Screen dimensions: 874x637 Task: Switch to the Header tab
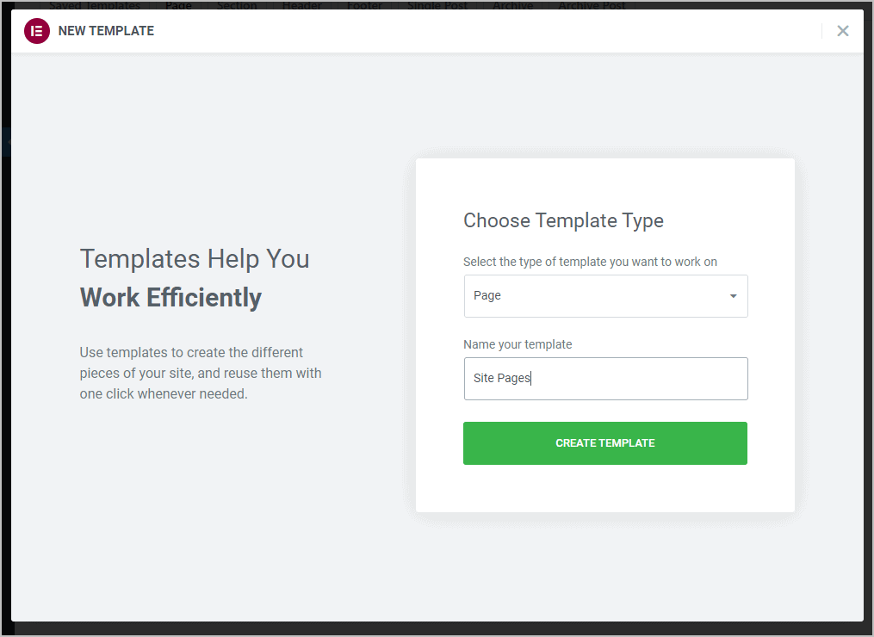(301, 5)
